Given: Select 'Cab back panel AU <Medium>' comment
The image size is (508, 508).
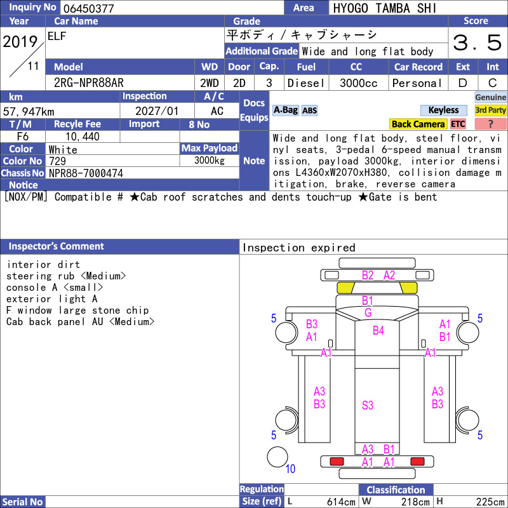Looking at the screenshot, I should (81, 322).
